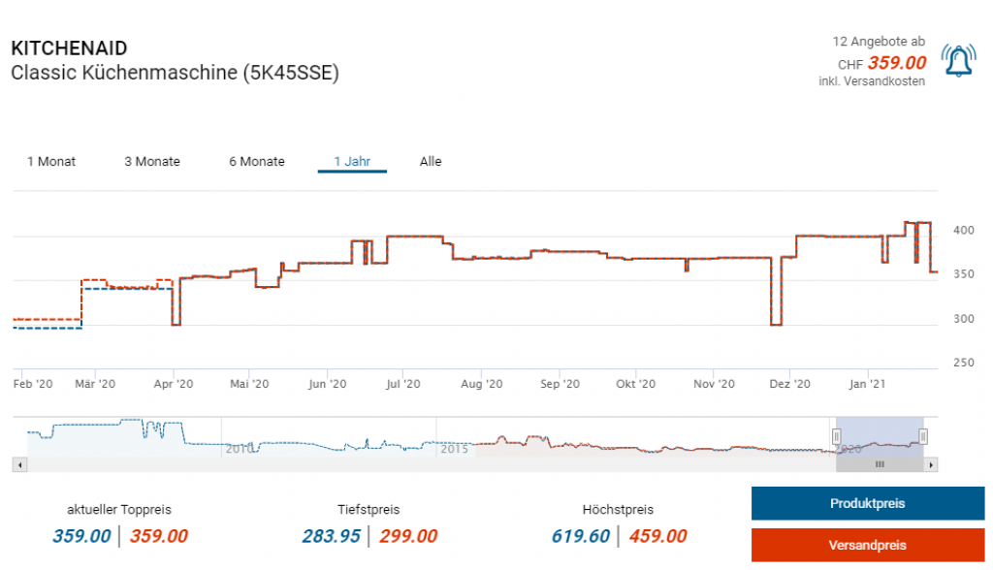Image resolution: width=993 pixels, height=570 pixels.
Task: Click the Nov '20 axis label
Action: click(x=714, y=384)
